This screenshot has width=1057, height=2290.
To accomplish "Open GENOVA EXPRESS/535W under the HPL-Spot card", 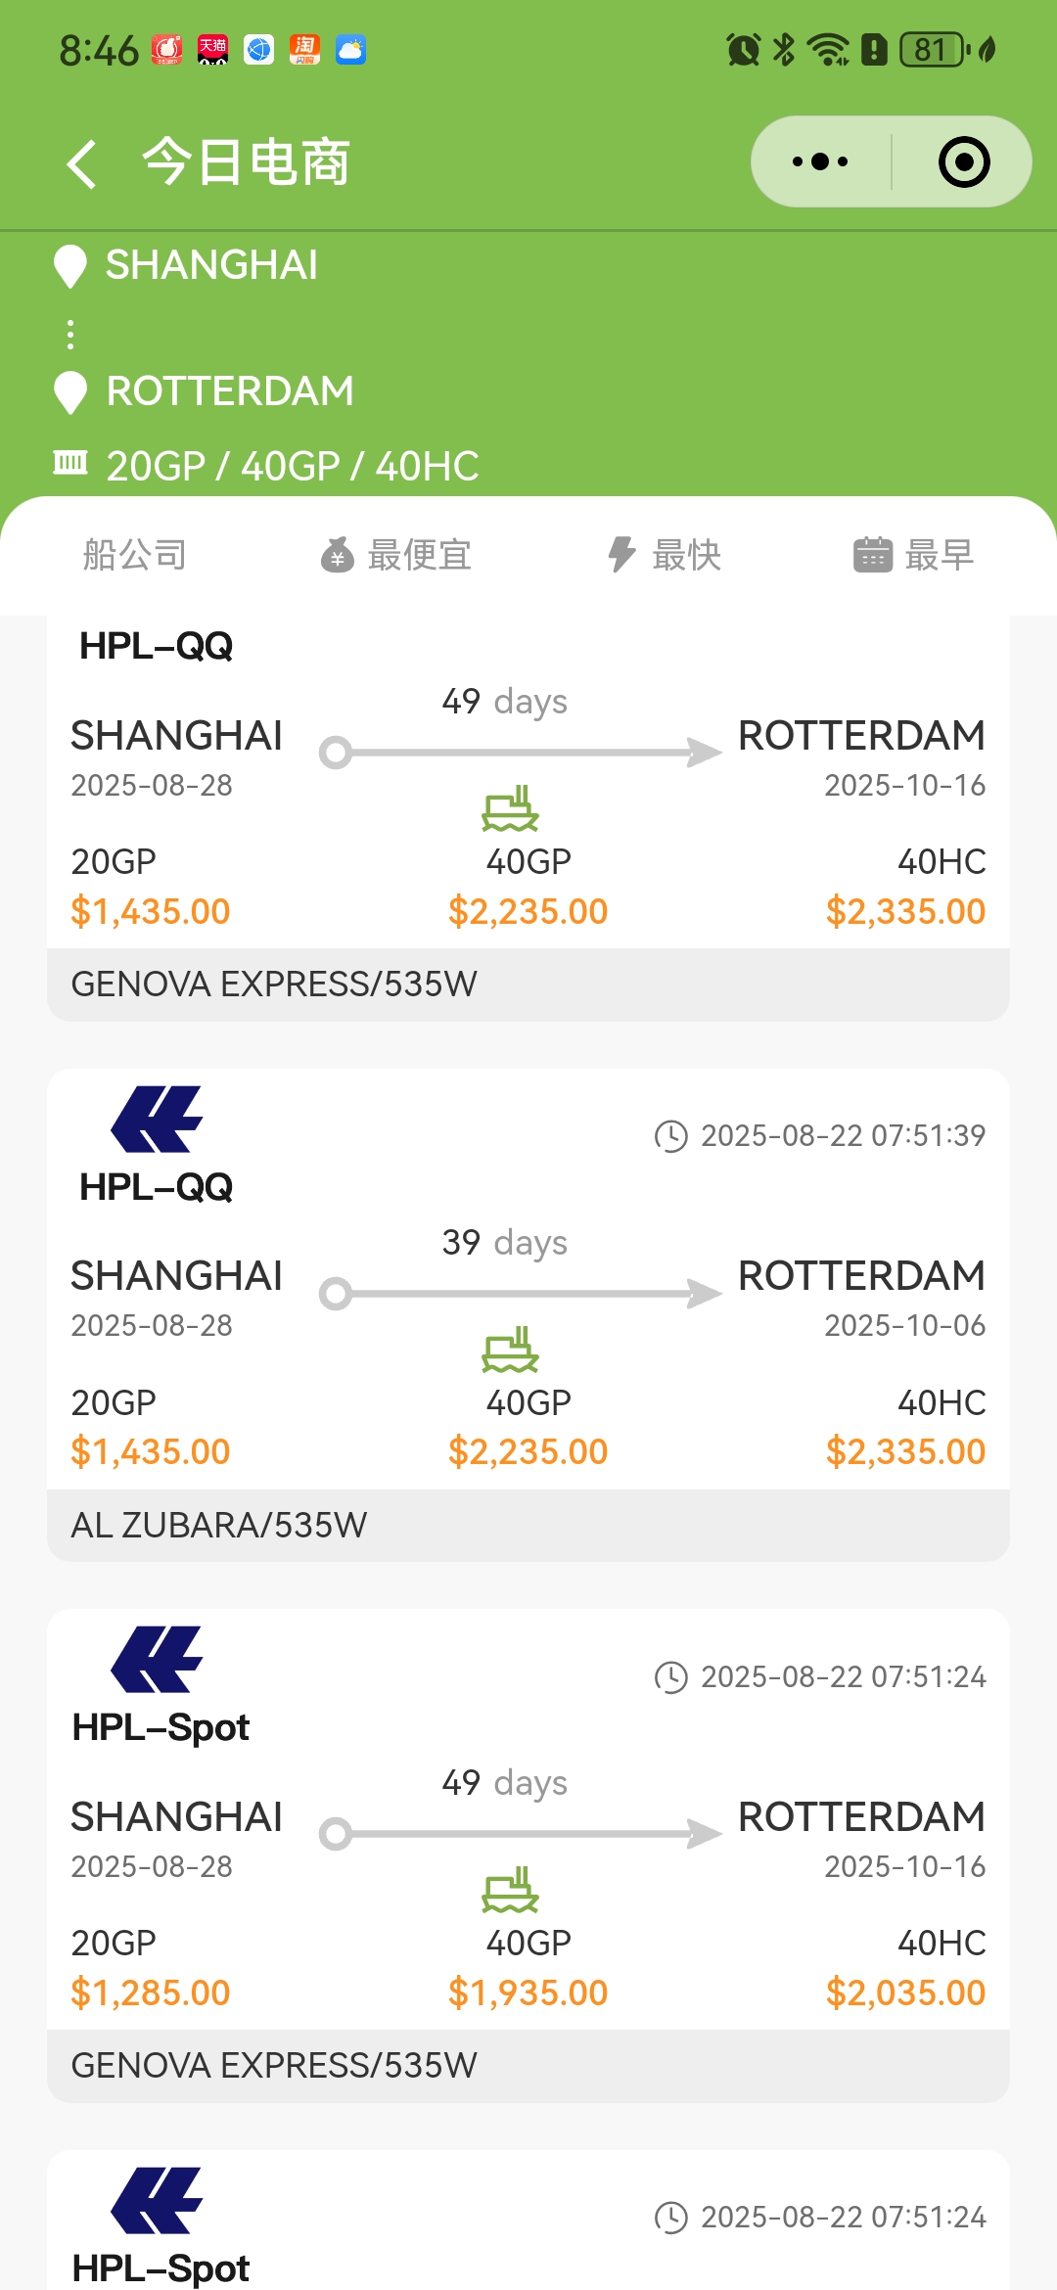I will click(x=528, y=2066).
